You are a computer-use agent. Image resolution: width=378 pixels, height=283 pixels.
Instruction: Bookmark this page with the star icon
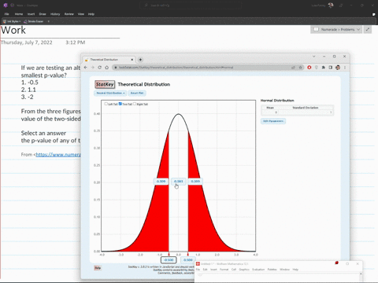pyautogui.click(x=300, y=68)
